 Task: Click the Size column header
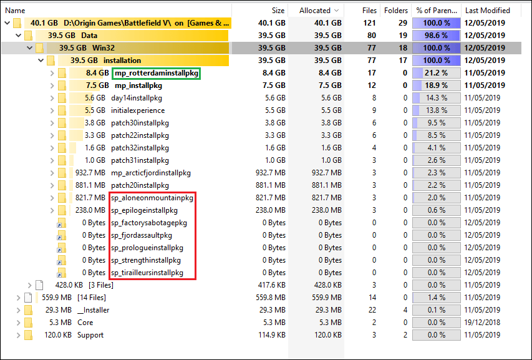(x=278, y=11)
